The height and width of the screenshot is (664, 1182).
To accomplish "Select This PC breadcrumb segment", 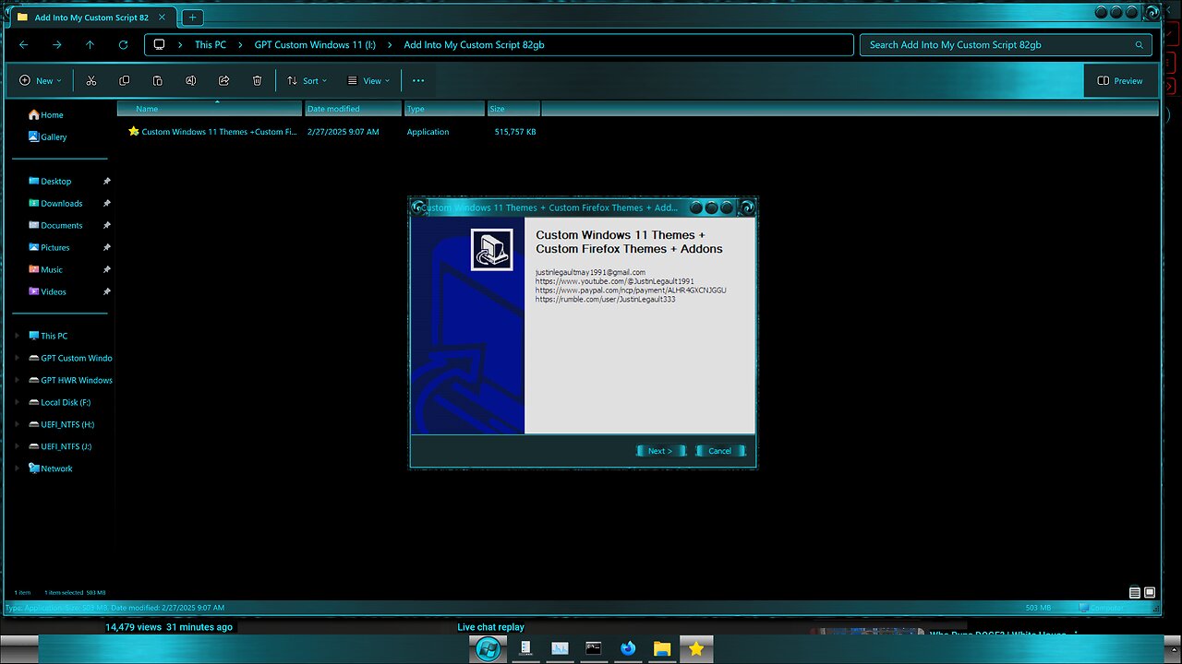I will point(211,44).
